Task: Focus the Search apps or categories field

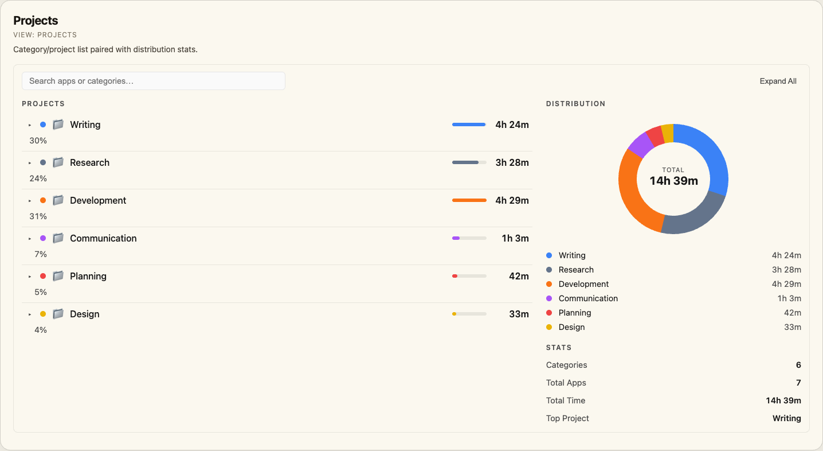Action: coord(154,81)
